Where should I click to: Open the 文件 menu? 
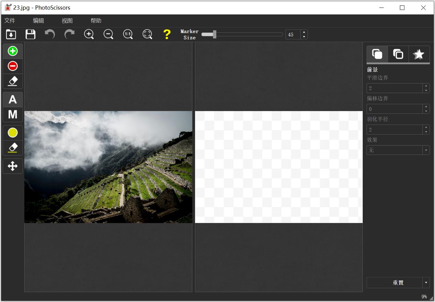pyautogui.click(x=10, y=21)
